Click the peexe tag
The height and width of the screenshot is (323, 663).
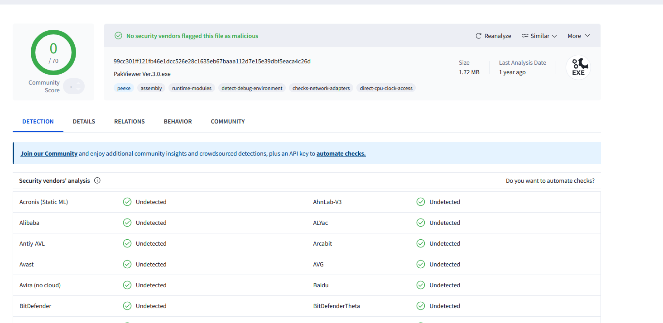click(124, 88)
